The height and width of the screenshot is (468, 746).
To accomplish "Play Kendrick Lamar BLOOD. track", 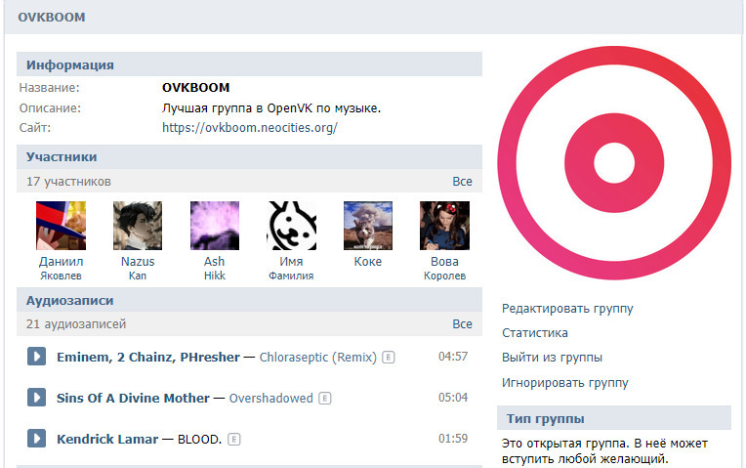I will 36,439.
